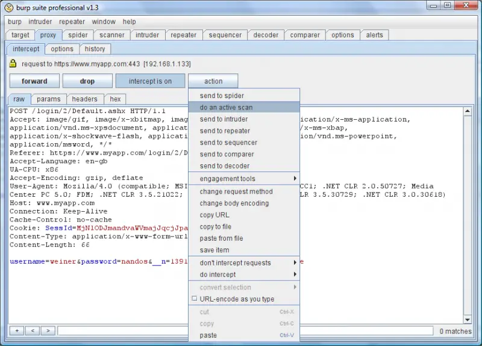This screenshot has height=346, width=482.
Task: Select the 'raw' request view tab
Action: coord(19,99)
